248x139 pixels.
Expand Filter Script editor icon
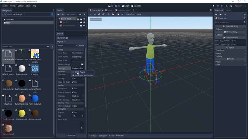[x=83, y=128]
